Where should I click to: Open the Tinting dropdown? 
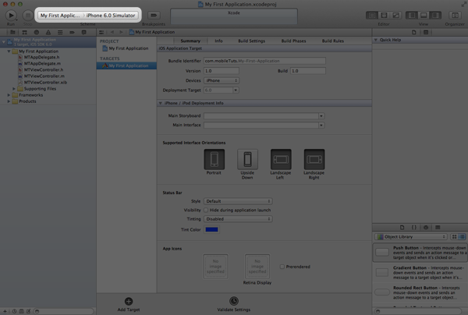[x=238, y=219]
